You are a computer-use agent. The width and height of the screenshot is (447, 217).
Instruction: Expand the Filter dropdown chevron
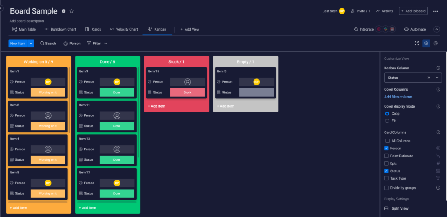pyautogui.click(x=106, y=44)
